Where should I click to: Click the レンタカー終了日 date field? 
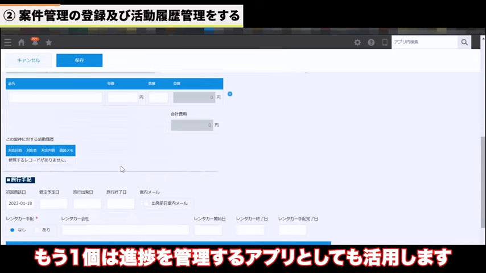(250, 230)
